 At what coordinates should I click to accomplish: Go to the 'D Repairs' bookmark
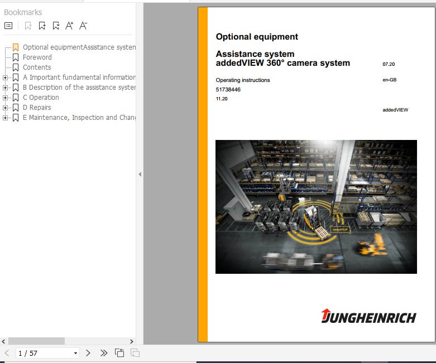(37, 108)
